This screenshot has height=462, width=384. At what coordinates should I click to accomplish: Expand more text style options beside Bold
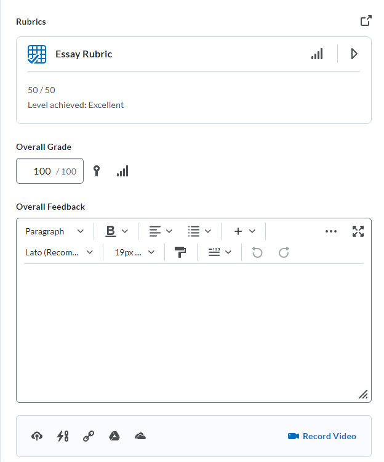pyautogui.click(x=125, y=231)
